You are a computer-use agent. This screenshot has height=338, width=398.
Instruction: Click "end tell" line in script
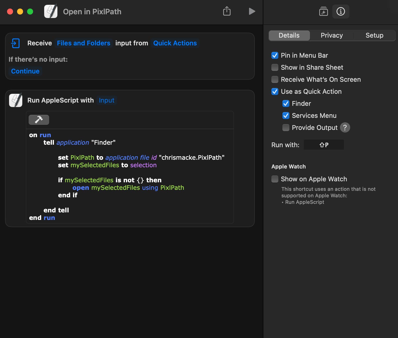click(x=56, y=210)
